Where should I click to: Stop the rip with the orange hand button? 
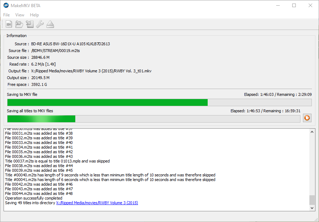coord(307,118)
